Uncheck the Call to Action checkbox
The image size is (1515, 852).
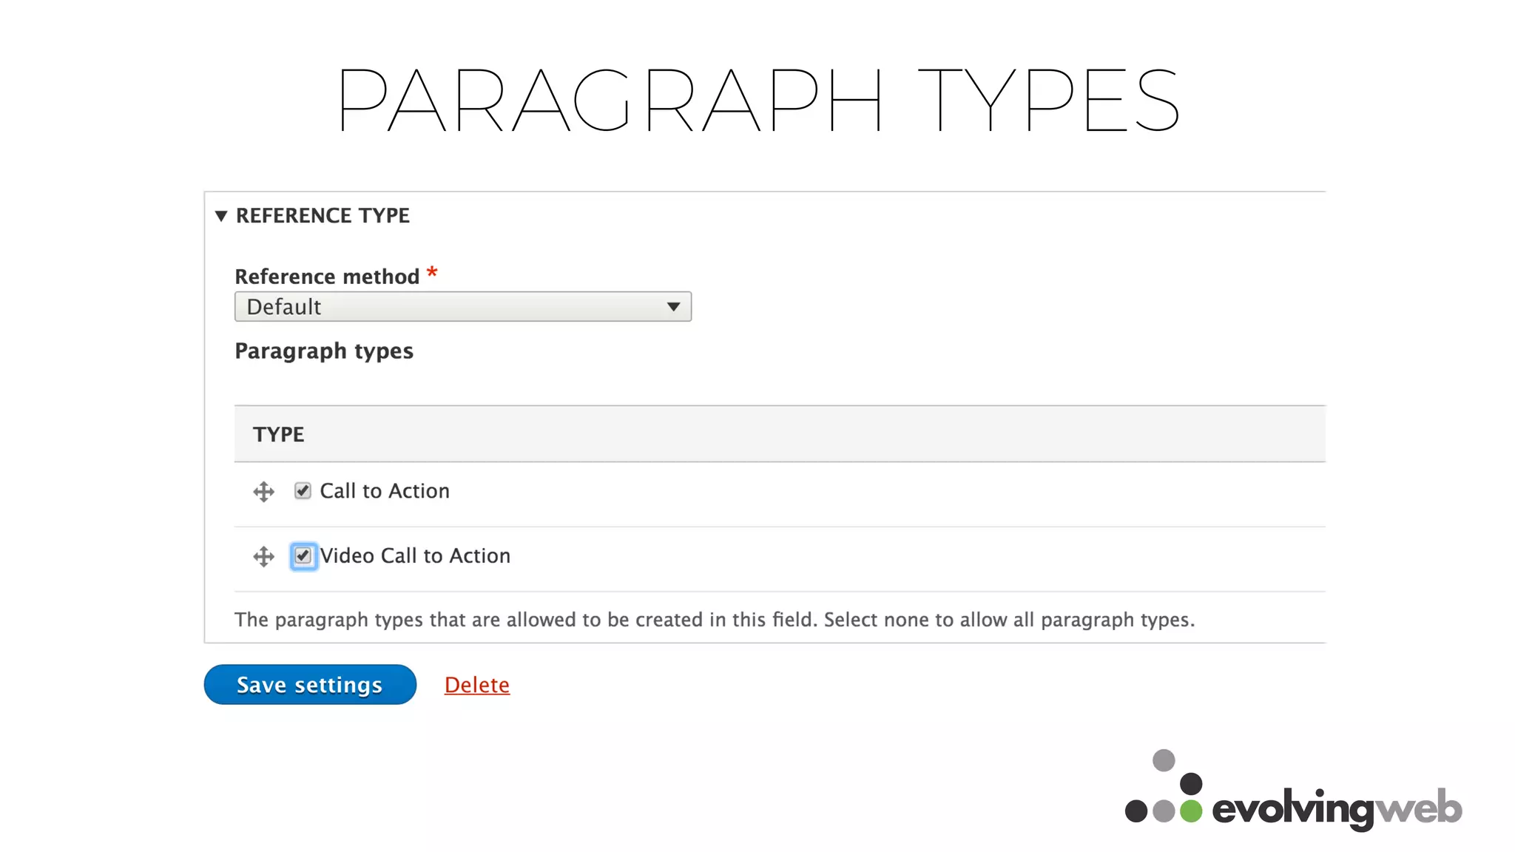point(303,491)
